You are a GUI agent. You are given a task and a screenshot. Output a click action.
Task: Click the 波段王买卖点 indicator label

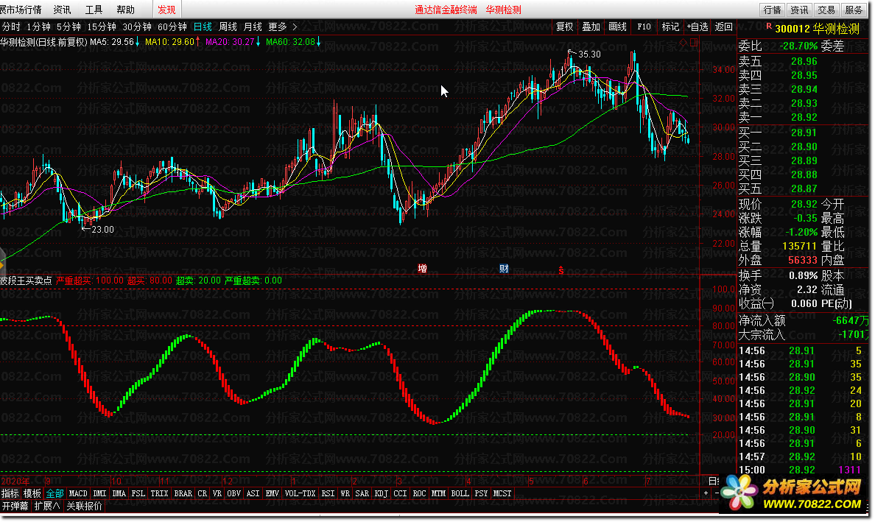[x=27, y=281]
